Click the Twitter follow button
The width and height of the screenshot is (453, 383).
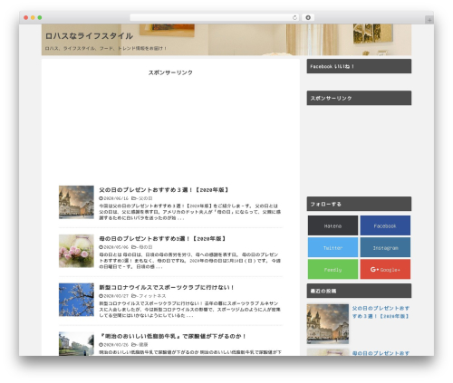(333, 247)
